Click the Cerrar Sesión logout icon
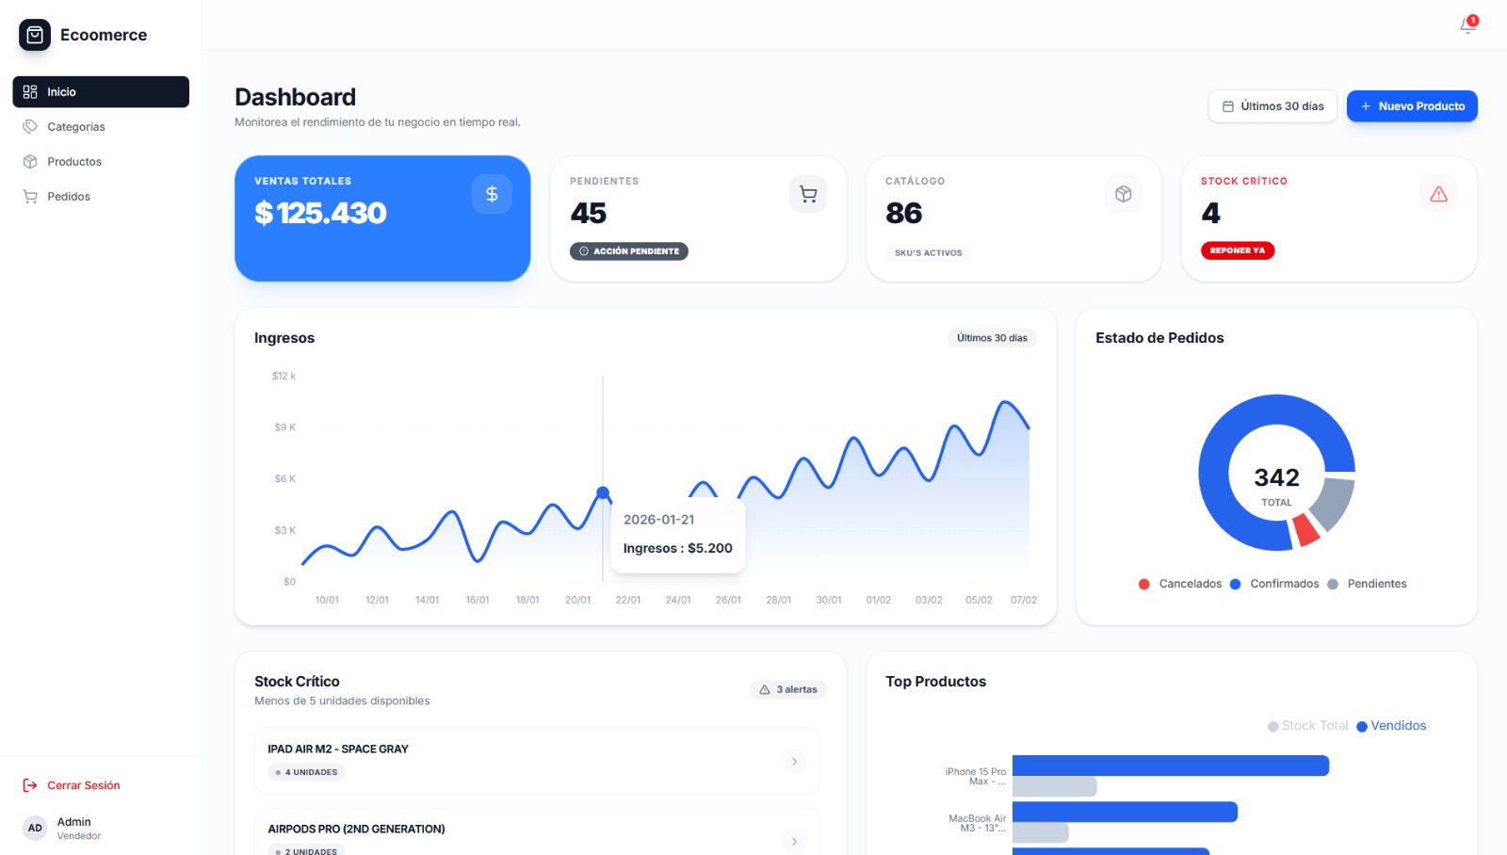Image resolution: width=1507 pixels, height=855 pixels. (30, 785)
